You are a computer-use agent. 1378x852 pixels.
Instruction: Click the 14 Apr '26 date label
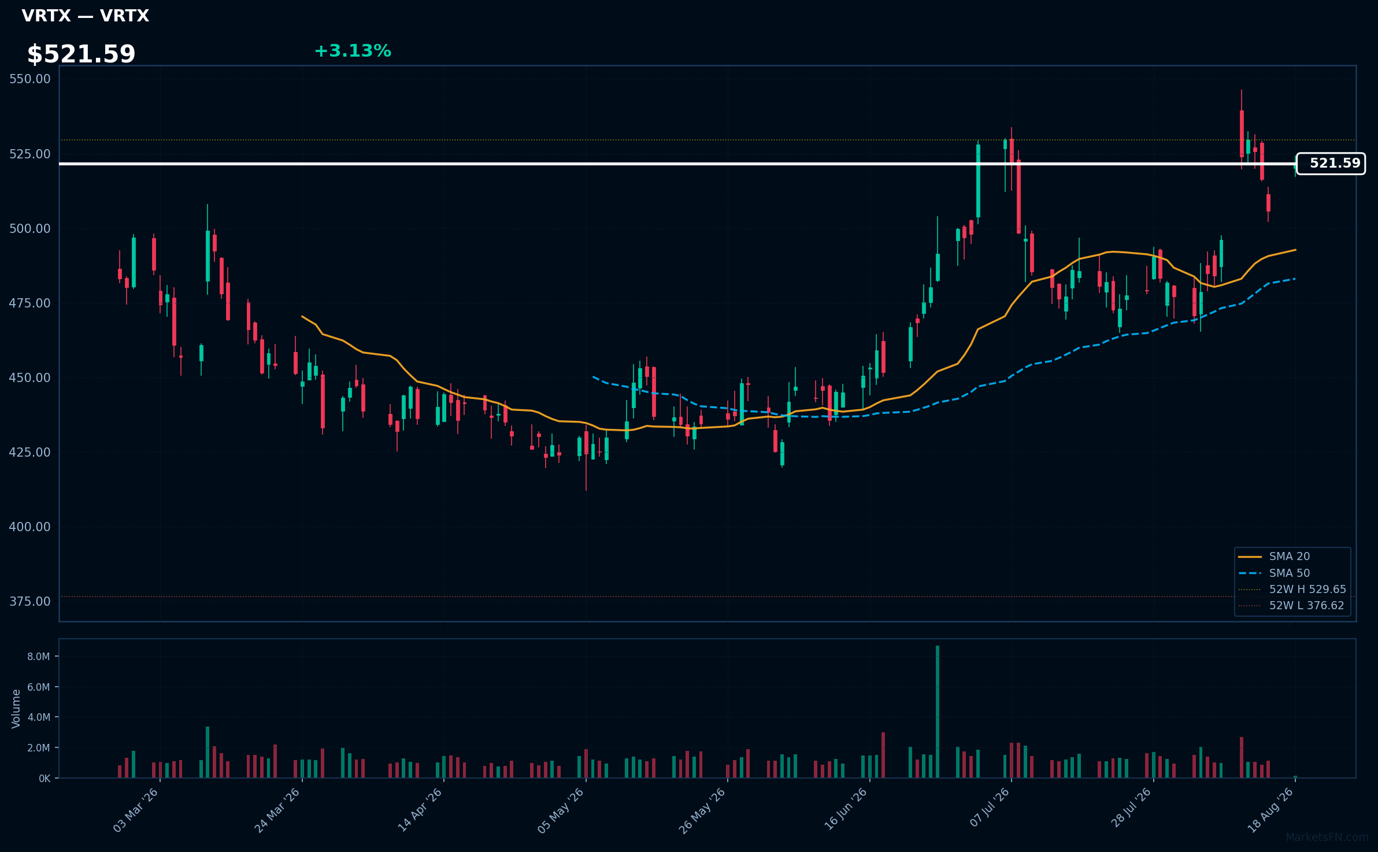[420, 810]
